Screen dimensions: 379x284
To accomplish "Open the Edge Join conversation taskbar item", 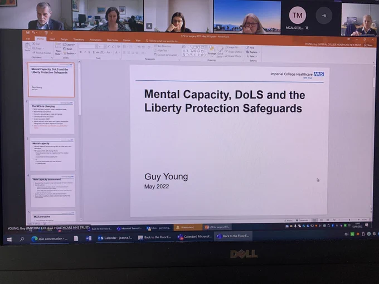I will coord(50,239).
